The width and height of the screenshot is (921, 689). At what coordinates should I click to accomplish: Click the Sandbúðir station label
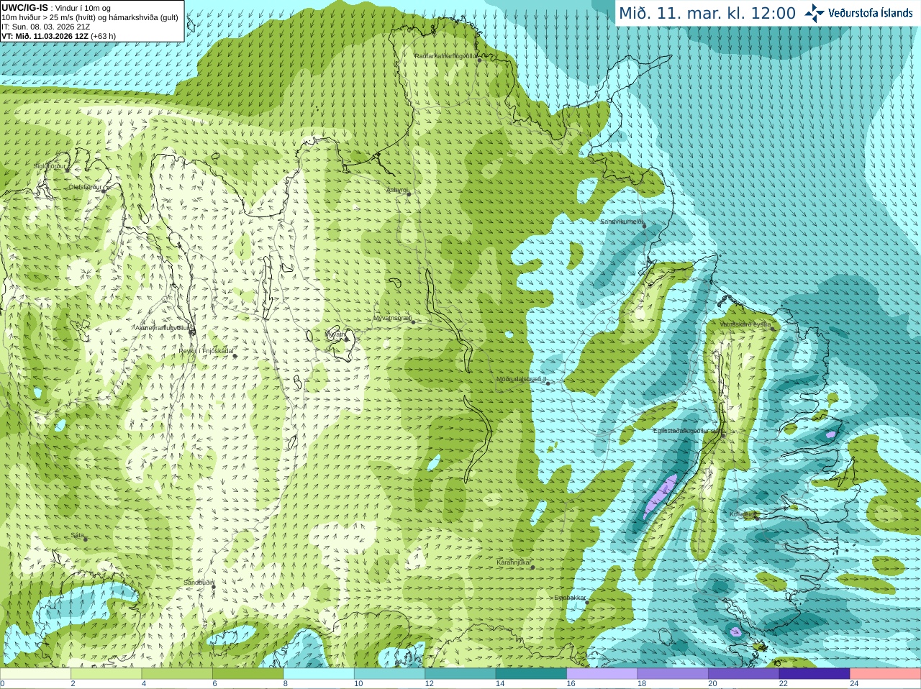[x=199, y=583]
